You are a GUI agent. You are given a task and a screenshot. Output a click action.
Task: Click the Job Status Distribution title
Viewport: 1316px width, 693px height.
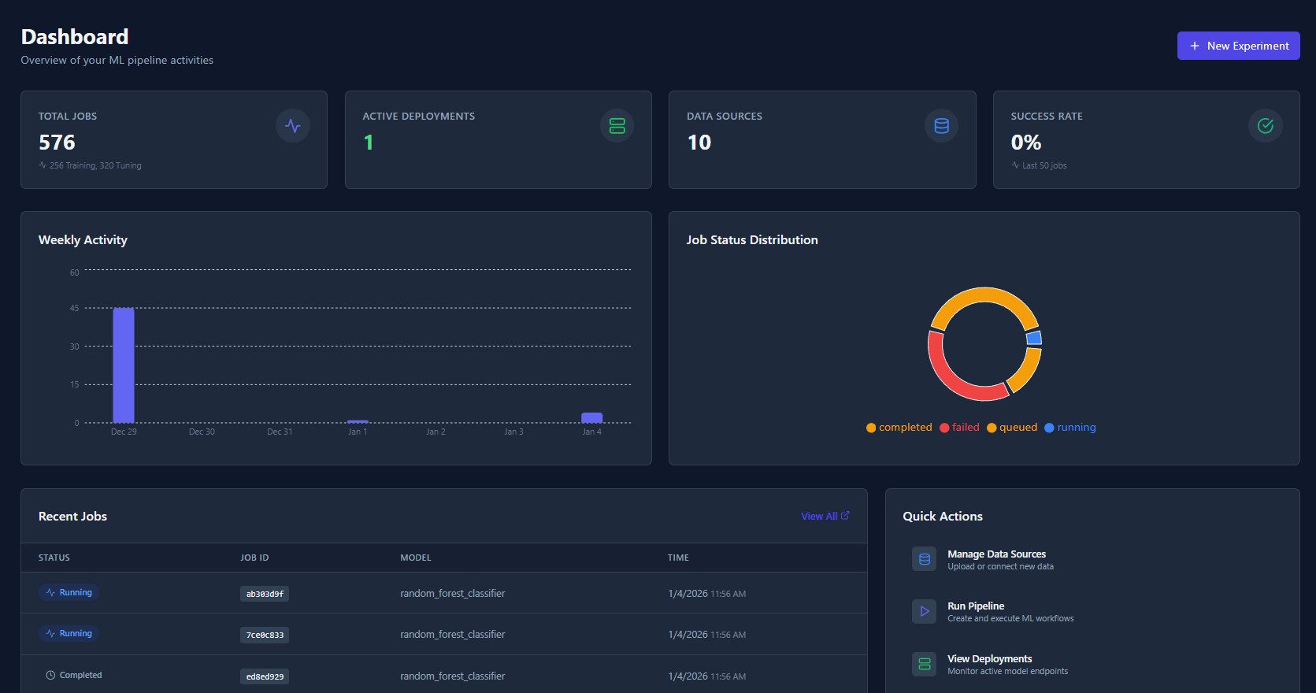point(752,240)
